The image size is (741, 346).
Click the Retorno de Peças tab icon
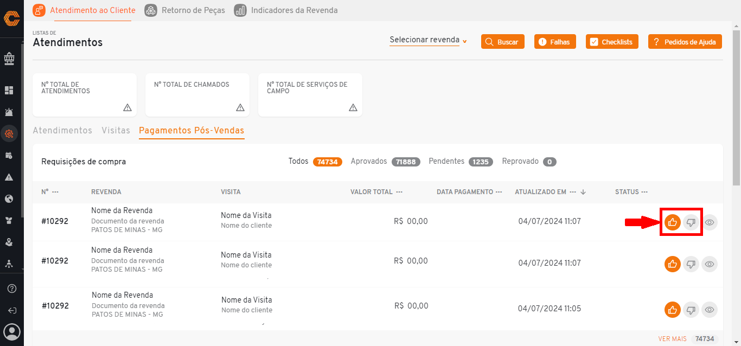(151, 10)
